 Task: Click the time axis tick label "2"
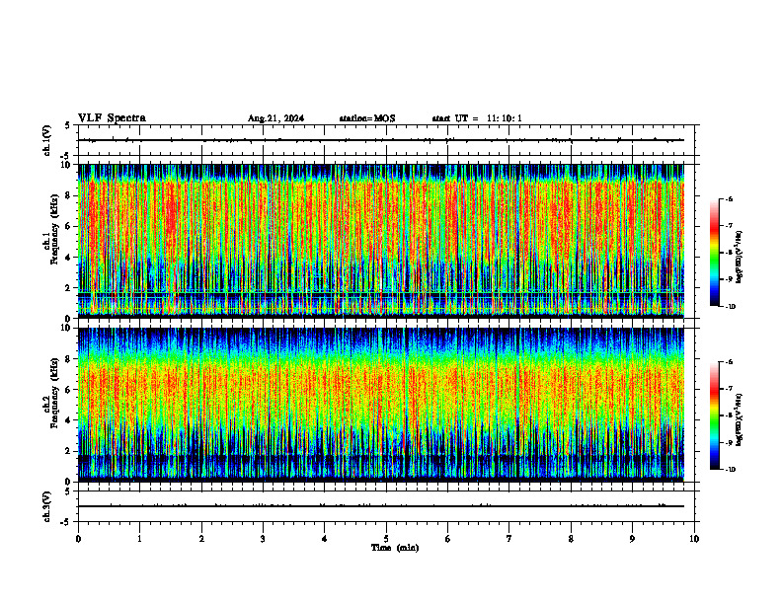201,539
